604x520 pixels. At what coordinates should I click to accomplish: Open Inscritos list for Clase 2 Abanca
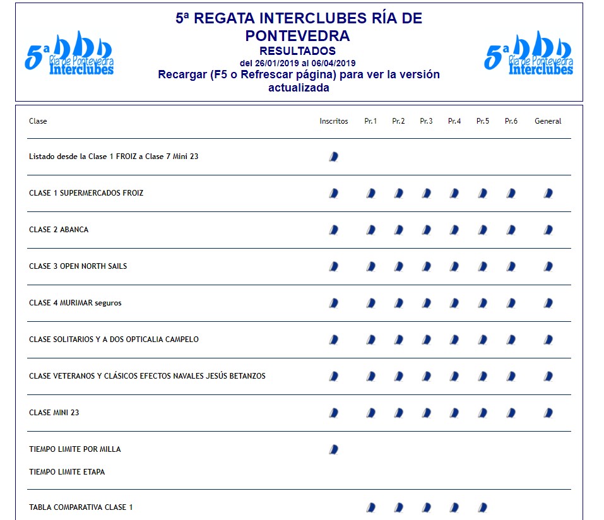333,230
